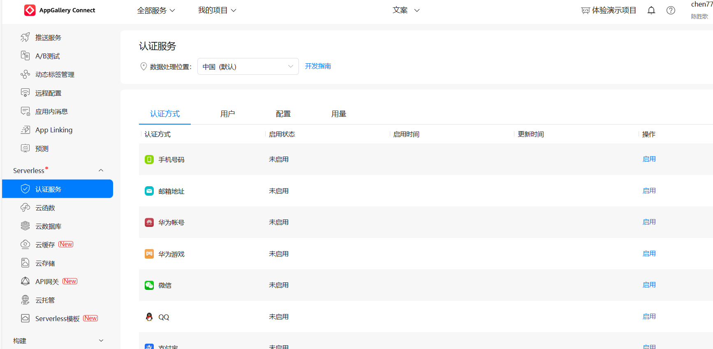This screenshot has height=349, width=713.
Task: Expand the 构建 section chevron
Action: pyautogui.click(x=101, y=341)
